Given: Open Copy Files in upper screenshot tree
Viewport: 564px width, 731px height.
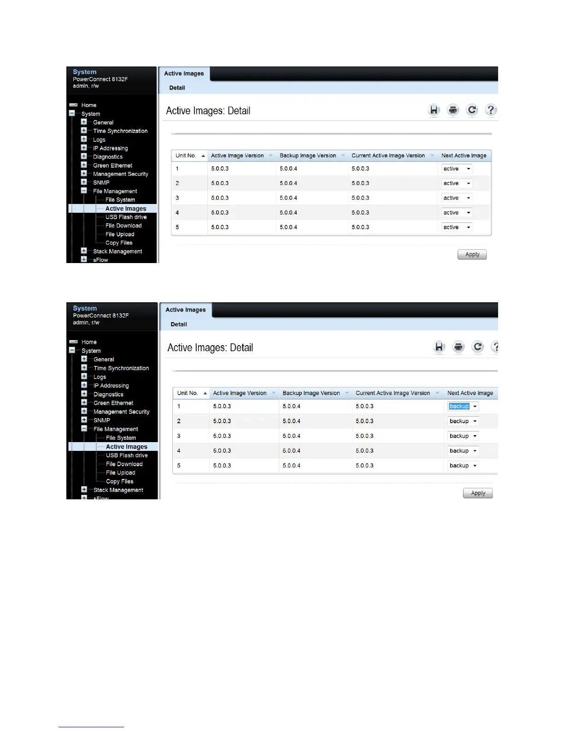Looking at the screenshot, I should point(119,243).
